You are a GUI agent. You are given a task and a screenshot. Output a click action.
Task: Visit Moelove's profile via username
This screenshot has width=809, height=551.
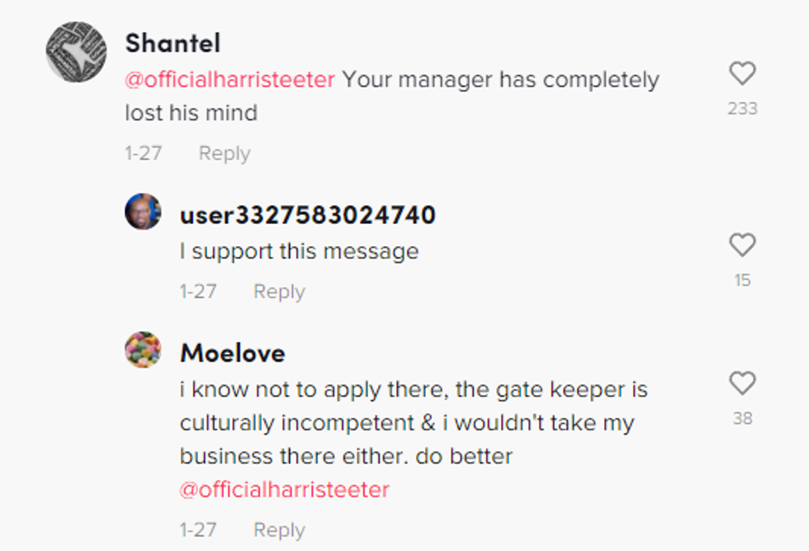coord(232,354)
